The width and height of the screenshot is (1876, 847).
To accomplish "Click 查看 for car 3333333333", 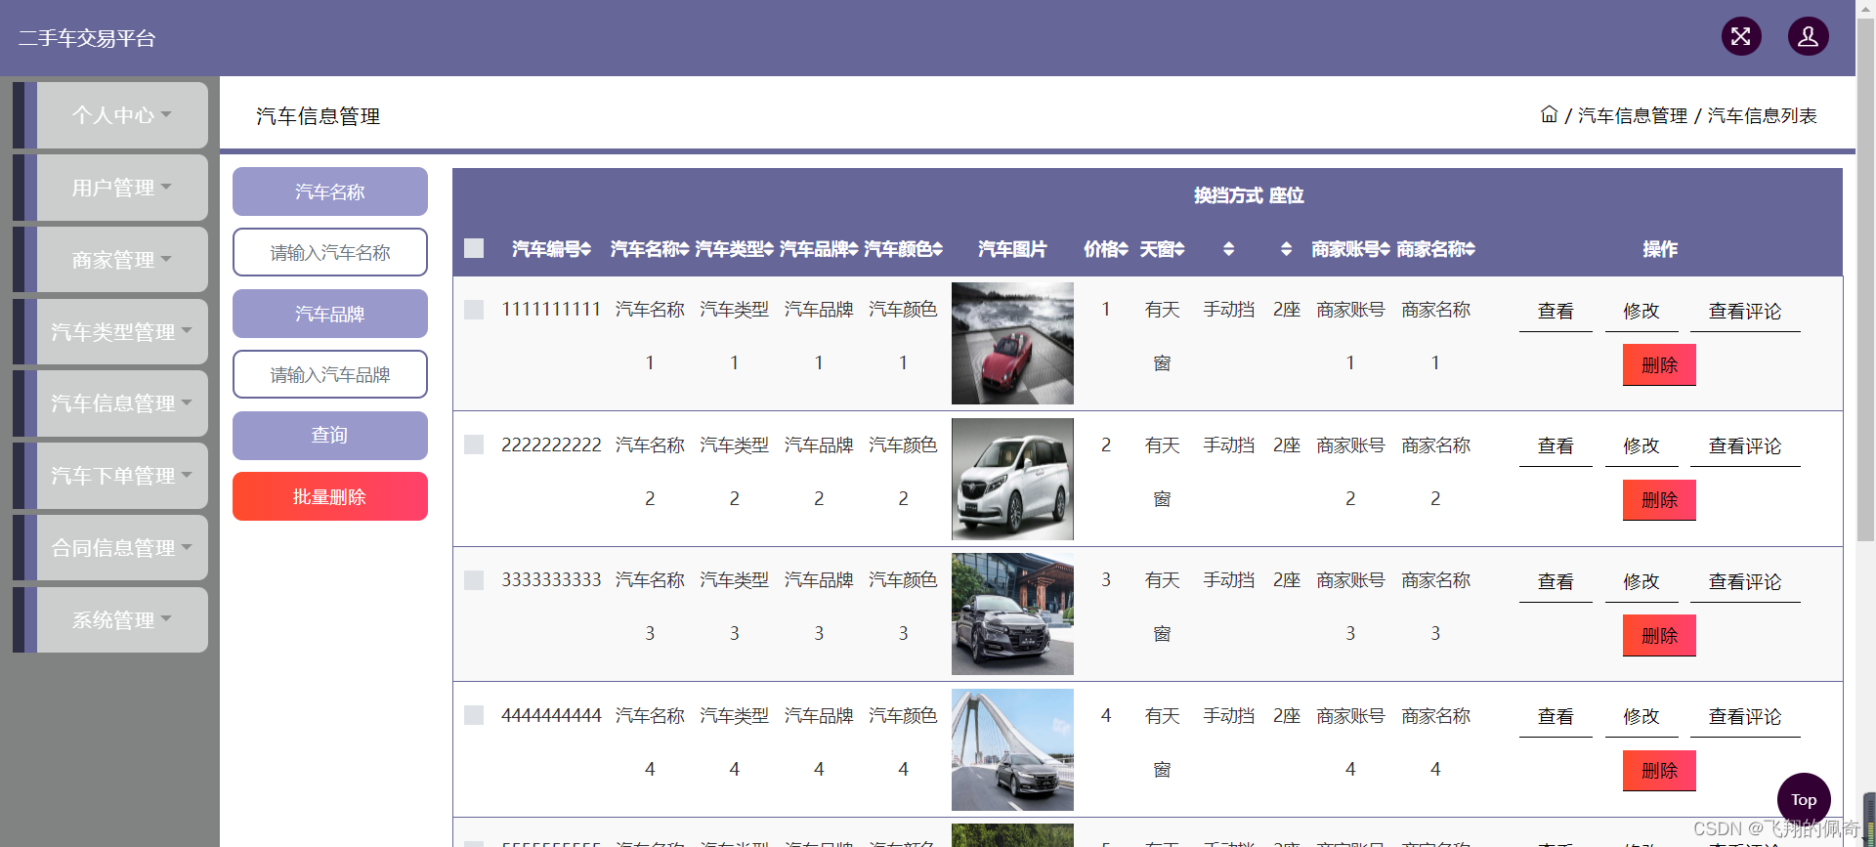I will click(x=1556, y=582).
